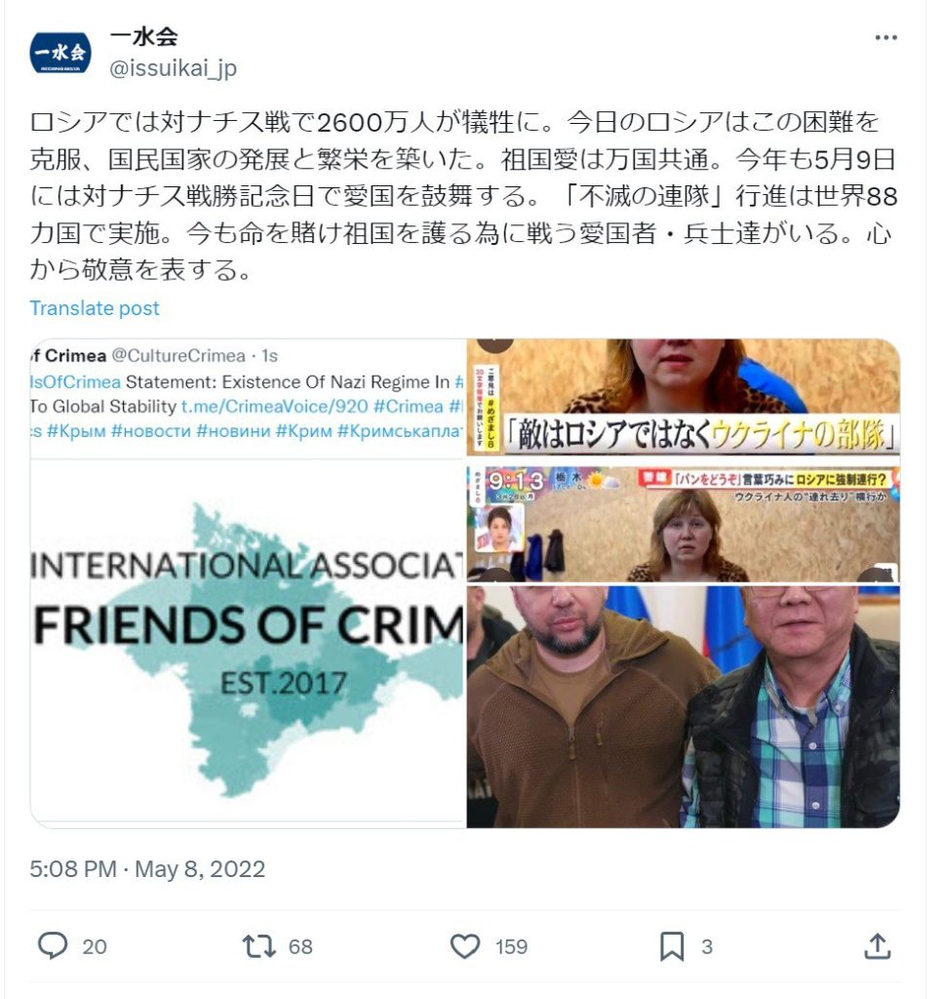
Task: Open the three-dot more options menu
Action: 885,38
